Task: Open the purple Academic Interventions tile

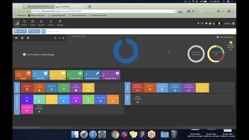Action: pyautogui.click(x=189, y=87)
